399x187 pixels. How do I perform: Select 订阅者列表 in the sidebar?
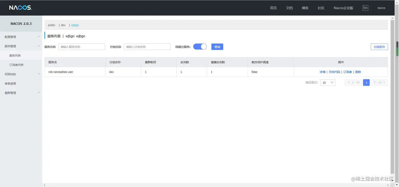coord(21,65)
